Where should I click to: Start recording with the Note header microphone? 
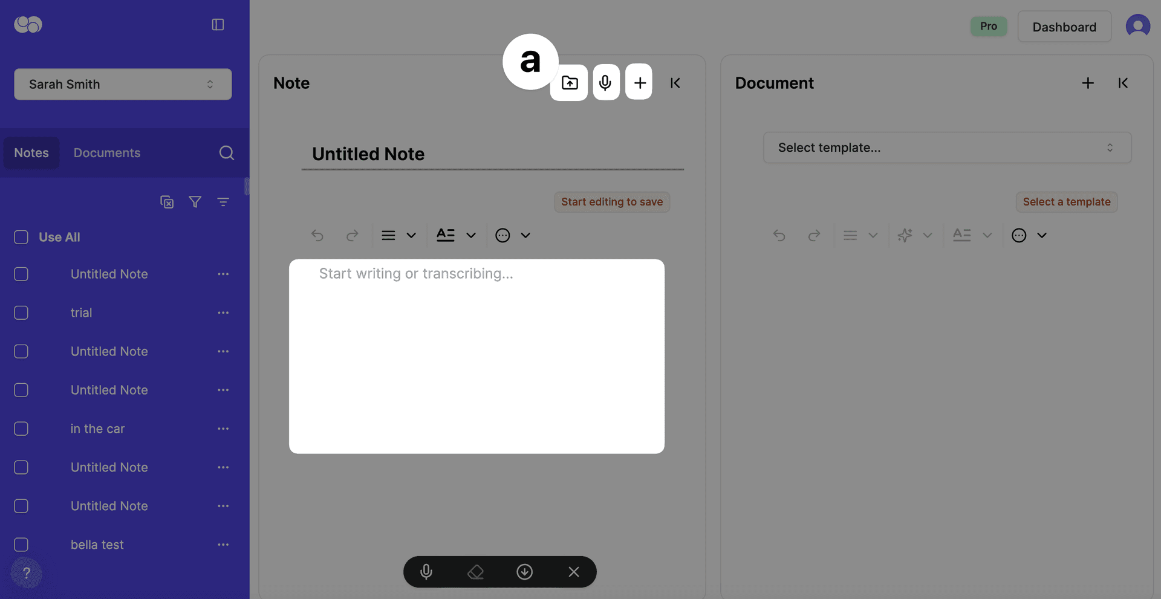[605, 83]
